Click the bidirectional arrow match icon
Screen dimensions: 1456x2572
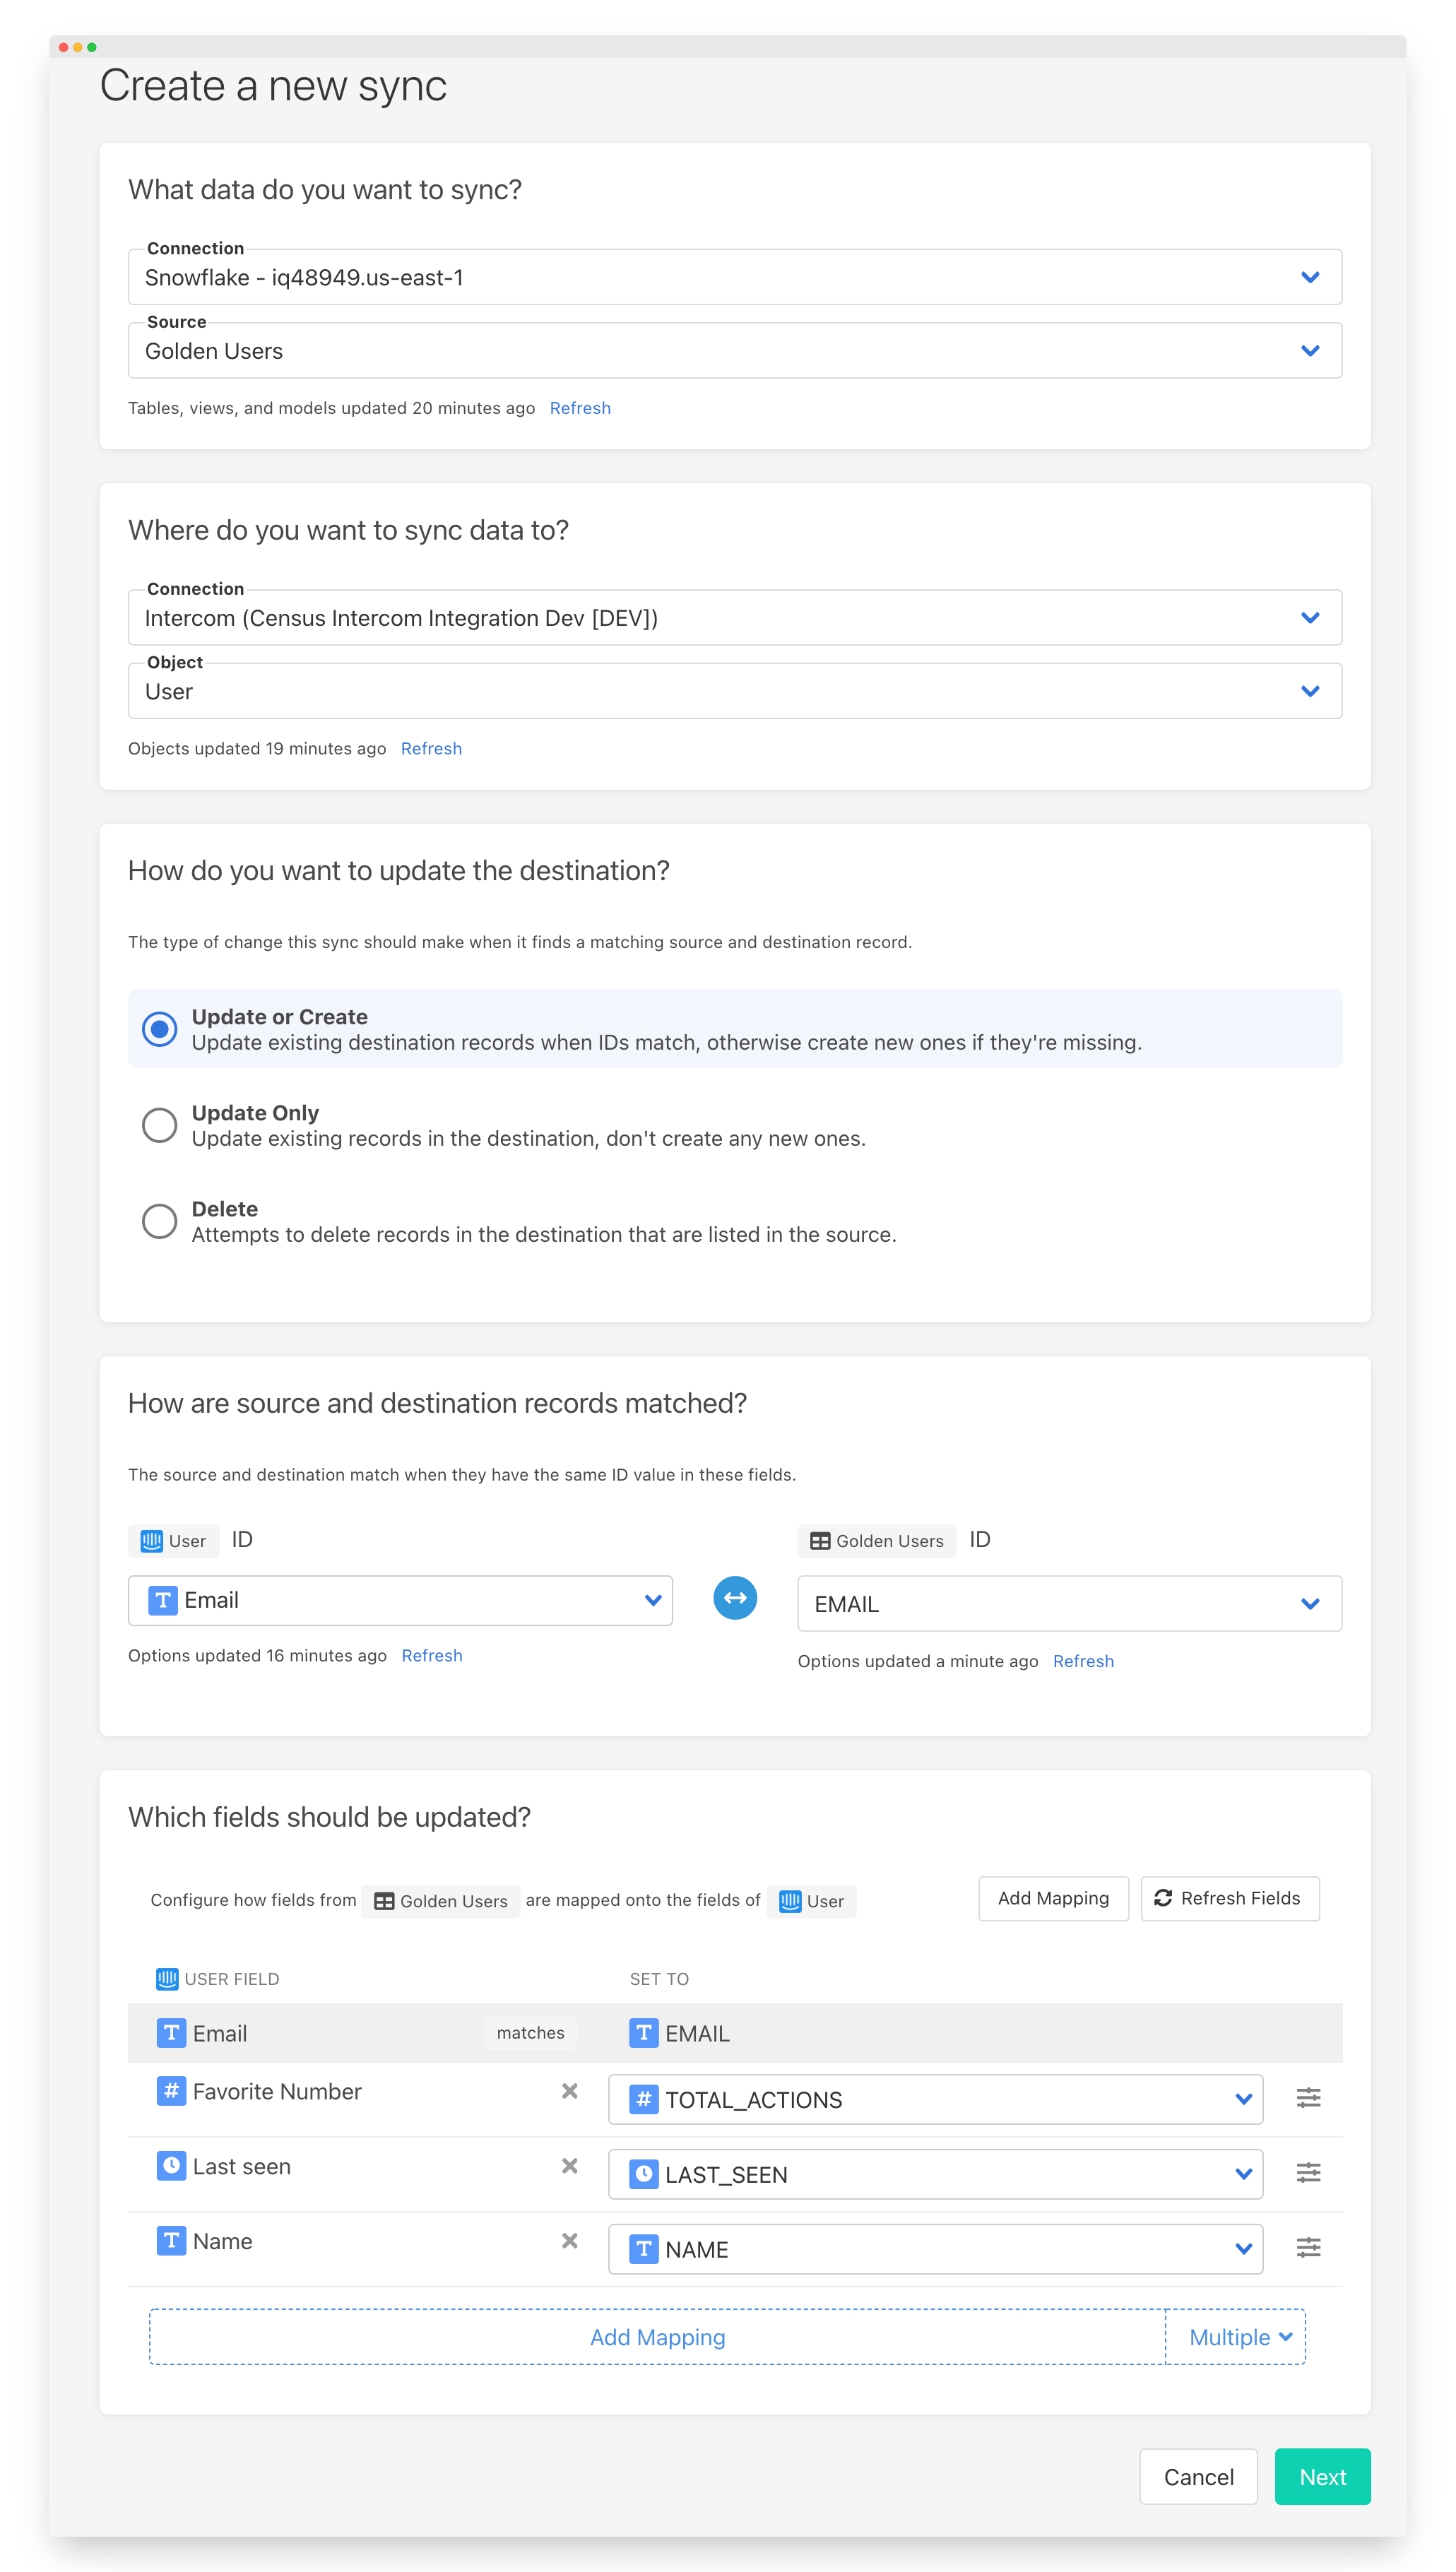click(735, 1597)
